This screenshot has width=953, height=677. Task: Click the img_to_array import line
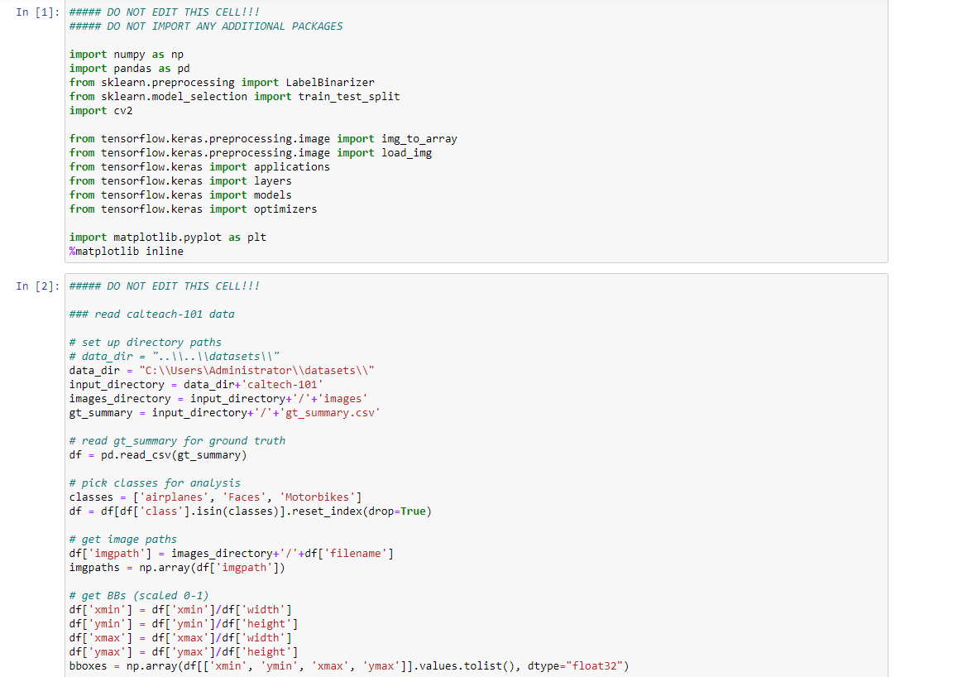pos(263,139)
